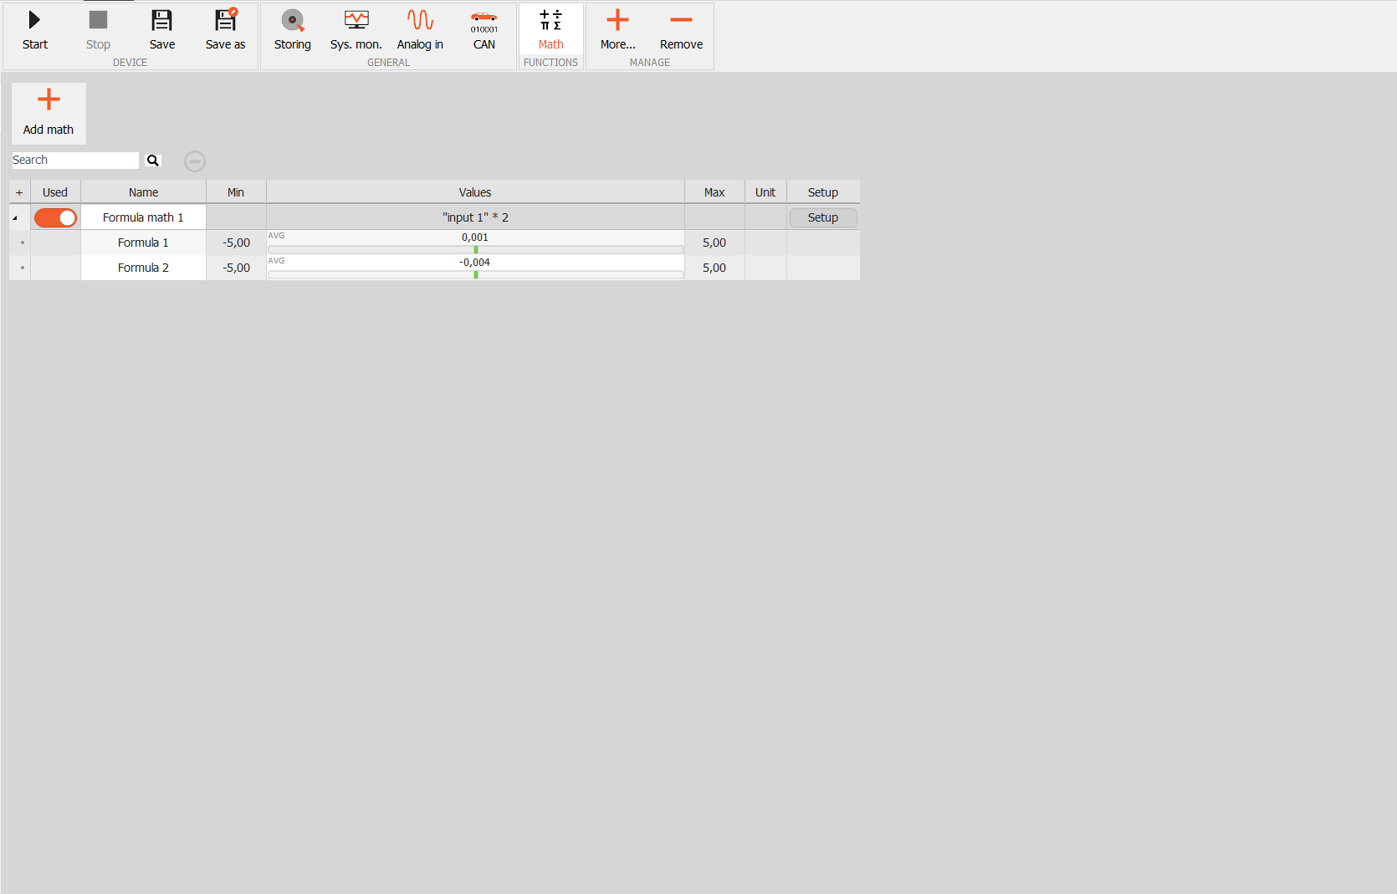Open the System monitor page
1397x894 pixels.
click(x=356, y=30)
